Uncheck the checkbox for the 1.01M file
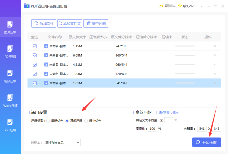This screenshot has width=228, height=154. 34,83
